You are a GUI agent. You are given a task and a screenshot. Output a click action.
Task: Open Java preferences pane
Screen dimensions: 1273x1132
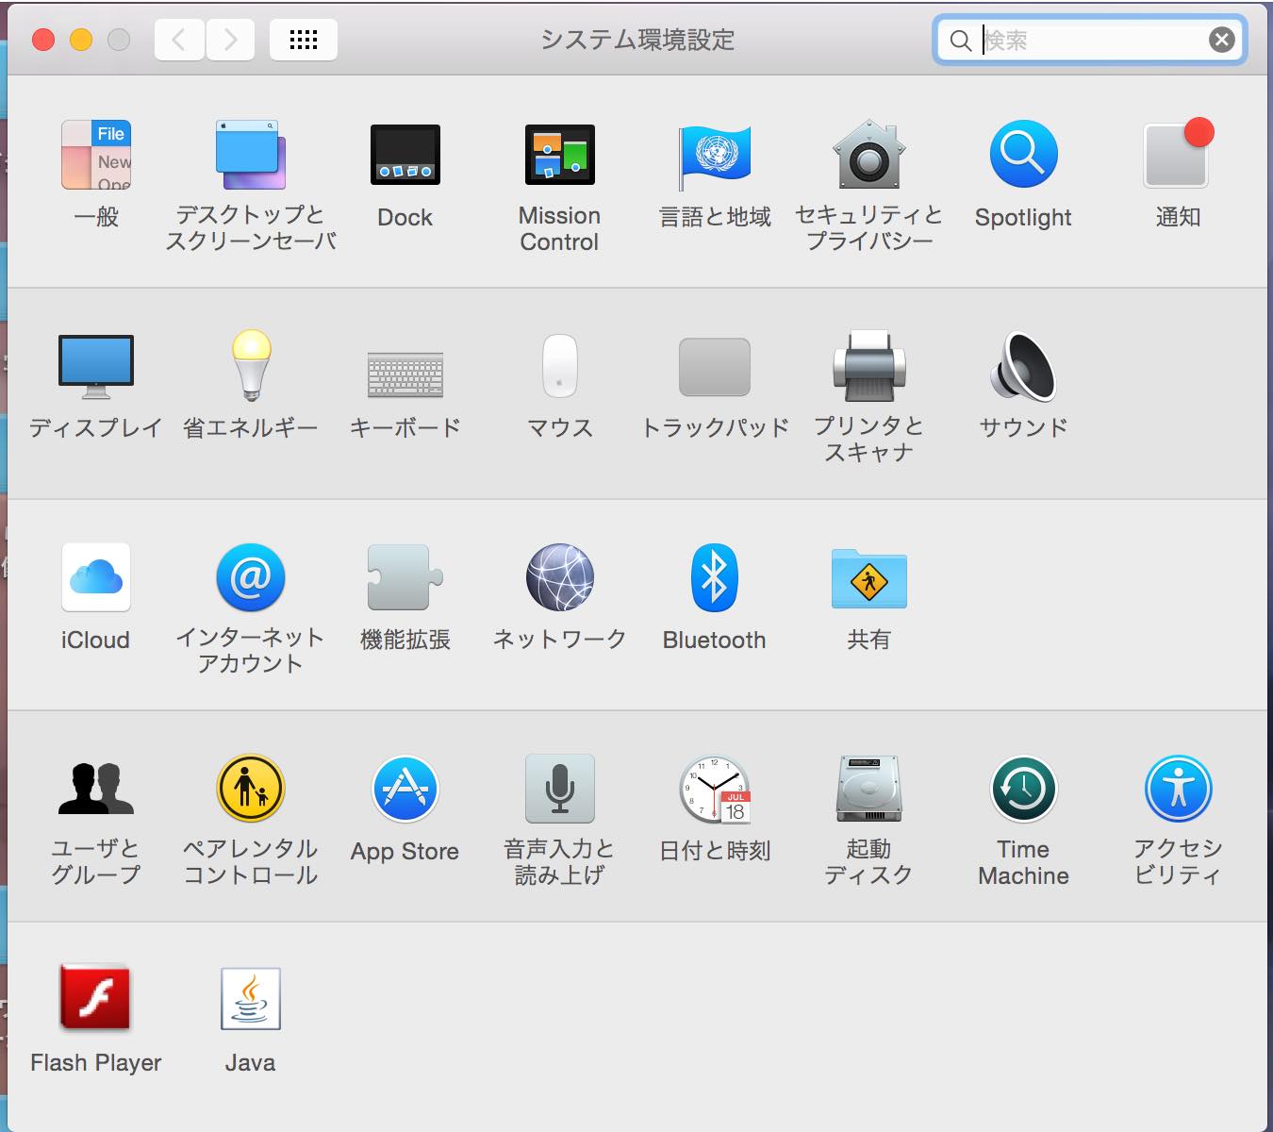coord(251,999)
